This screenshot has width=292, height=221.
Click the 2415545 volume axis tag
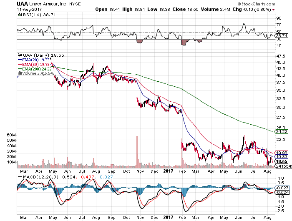[x=284, y=166]
